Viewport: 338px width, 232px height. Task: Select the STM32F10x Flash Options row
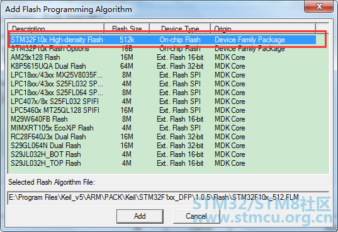(x=163, y=49)
